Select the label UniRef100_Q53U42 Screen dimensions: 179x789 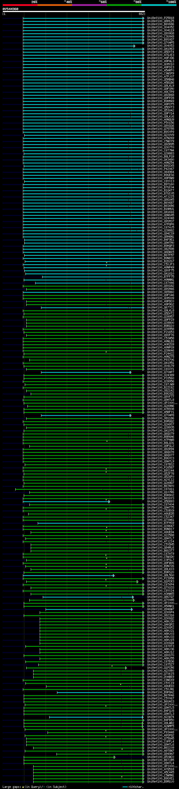coord(160,111)
